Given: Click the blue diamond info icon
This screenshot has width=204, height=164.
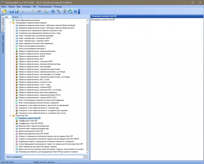Looking at the screenshot, I should coord(53,11).
